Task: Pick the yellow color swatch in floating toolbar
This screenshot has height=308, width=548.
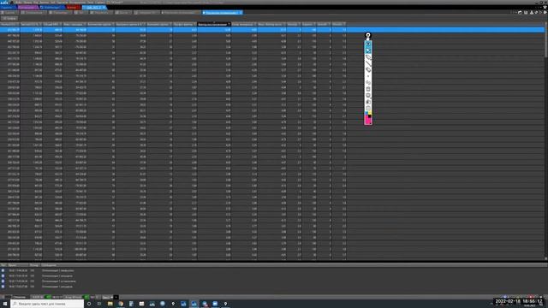Action: [370, 113]
